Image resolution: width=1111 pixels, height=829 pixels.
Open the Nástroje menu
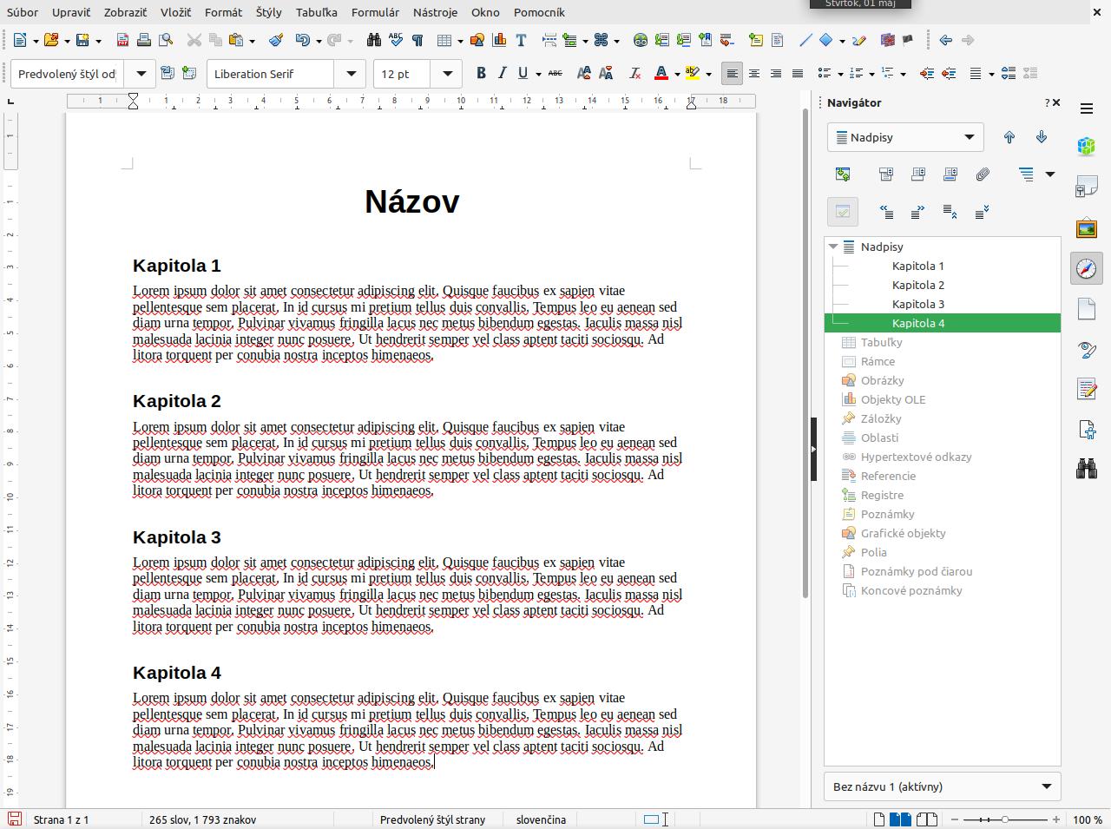pyautogui.click(x=435, y=12)
